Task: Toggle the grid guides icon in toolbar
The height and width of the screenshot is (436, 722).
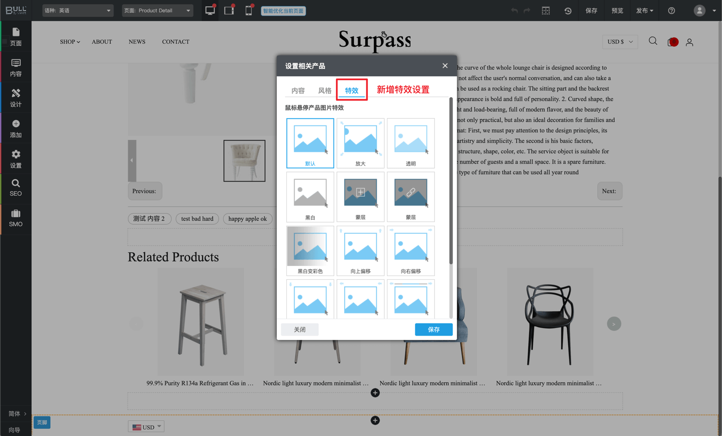Action: pos(545,11)
